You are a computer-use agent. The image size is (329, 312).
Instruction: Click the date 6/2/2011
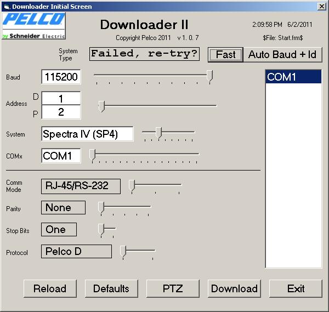tap(300, 25)
